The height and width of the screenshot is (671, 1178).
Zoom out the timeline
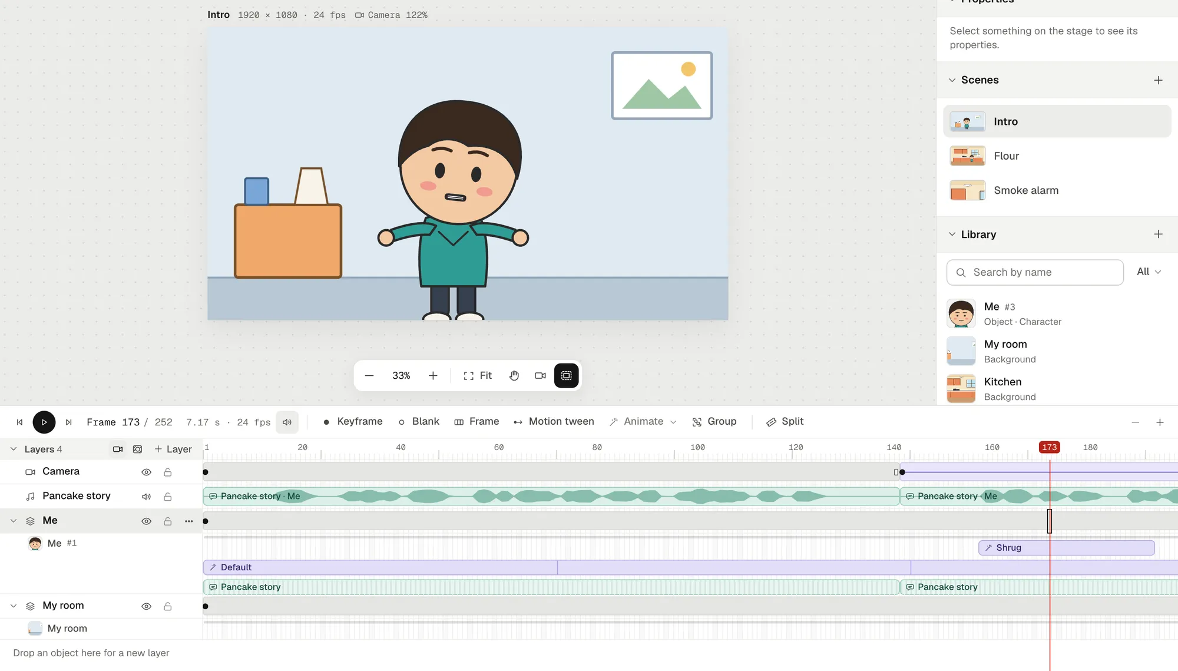pyautogui.click(x=1136, y=422)
